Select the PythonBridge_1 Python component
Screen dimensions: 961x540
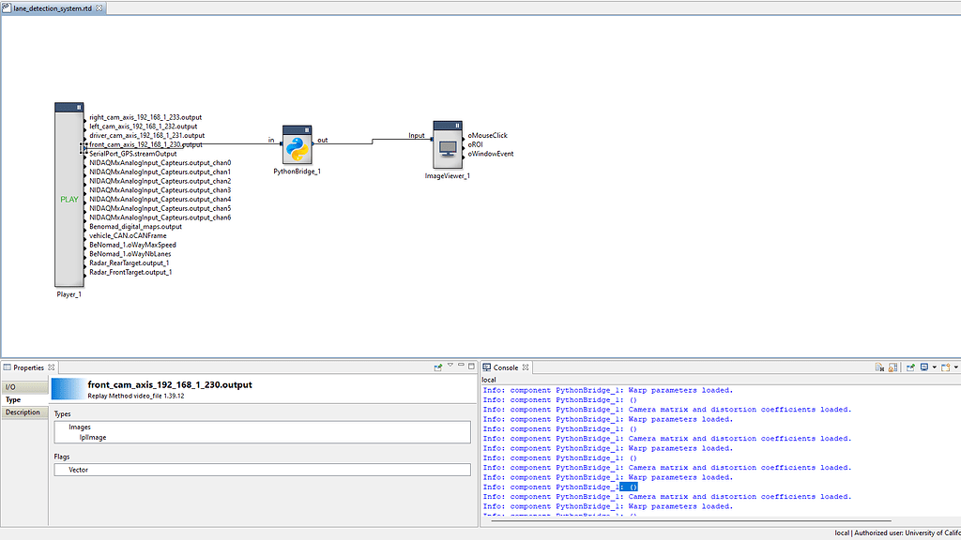pyautogui.click(x=297, y=145)
